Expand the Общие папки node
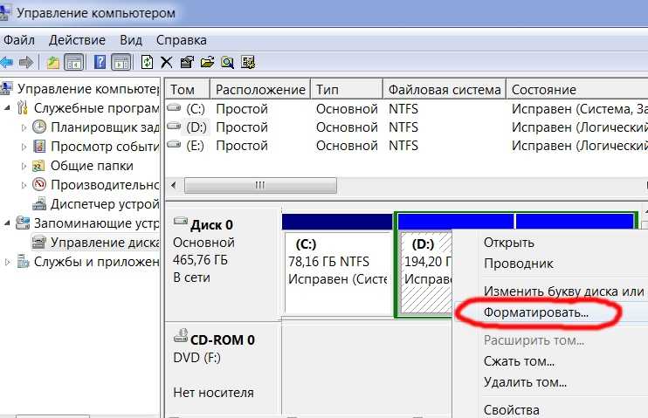 pos(24,166)
